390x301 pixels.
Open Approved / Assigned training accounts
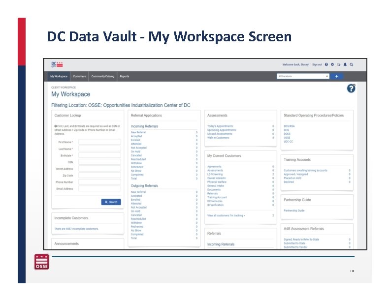pyautogui.click(x=296, y=174)
